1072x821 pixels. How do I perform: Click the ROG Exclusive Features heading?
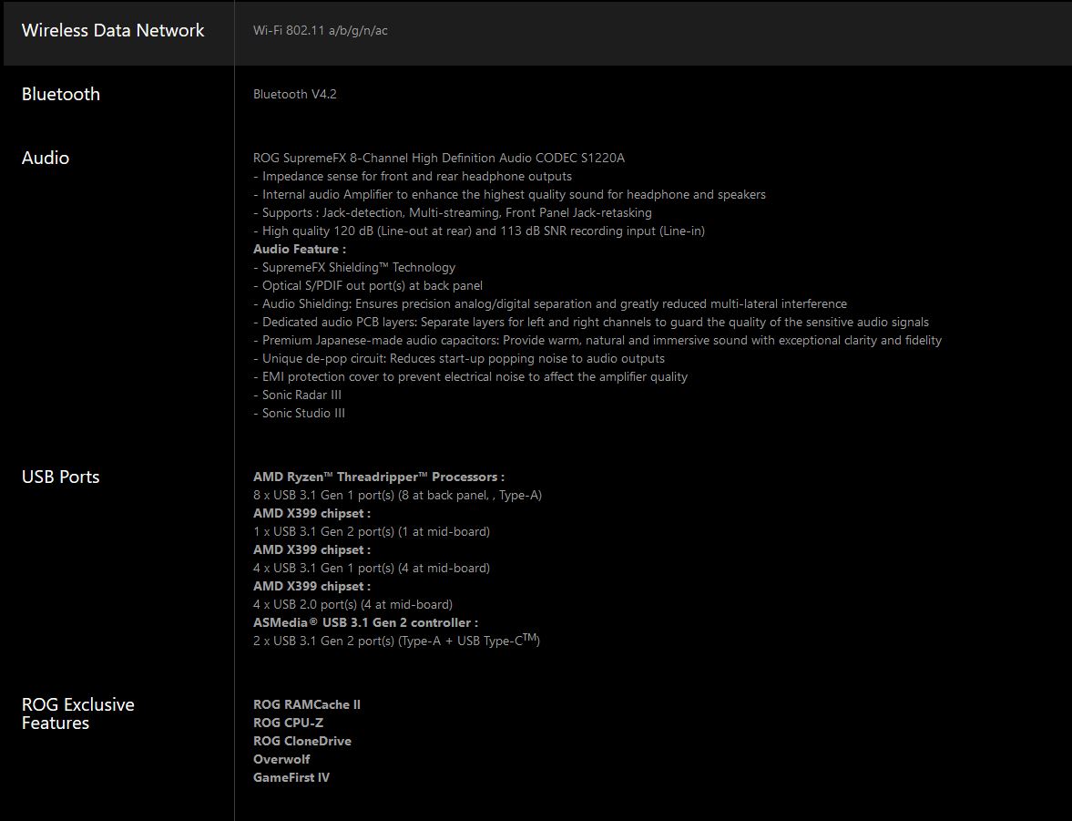click(77, 714)
